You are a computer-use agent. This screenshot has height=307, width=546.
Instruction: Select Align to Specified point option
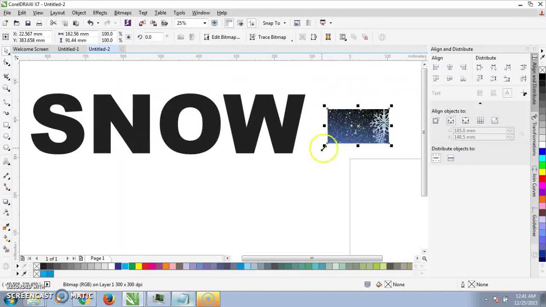click(495, 121)
